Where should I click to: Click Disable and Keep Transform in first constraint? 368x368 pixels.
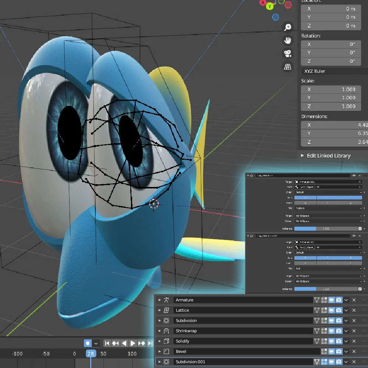[360, 229]
